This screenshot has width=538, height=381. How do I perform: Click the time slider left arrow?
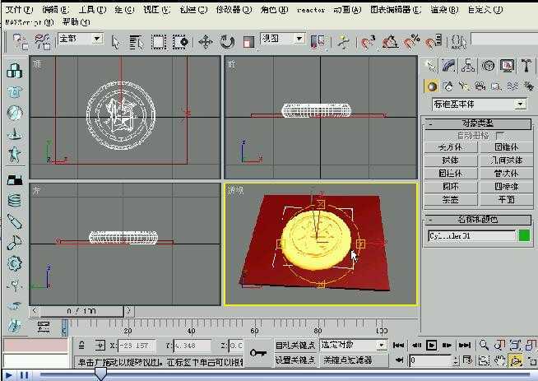[x=35, y=311]
